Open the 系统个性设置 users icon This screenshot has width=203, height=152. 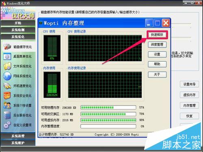tap(7, 105)
